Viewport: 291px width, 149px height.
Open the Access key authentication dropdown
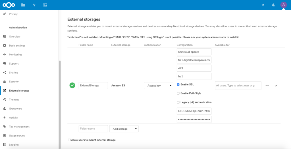tap(159, 86)
